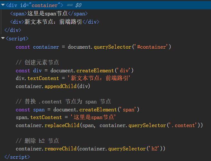
Task: Click the container.appendChild(div) line
Action: coord(53,86)
